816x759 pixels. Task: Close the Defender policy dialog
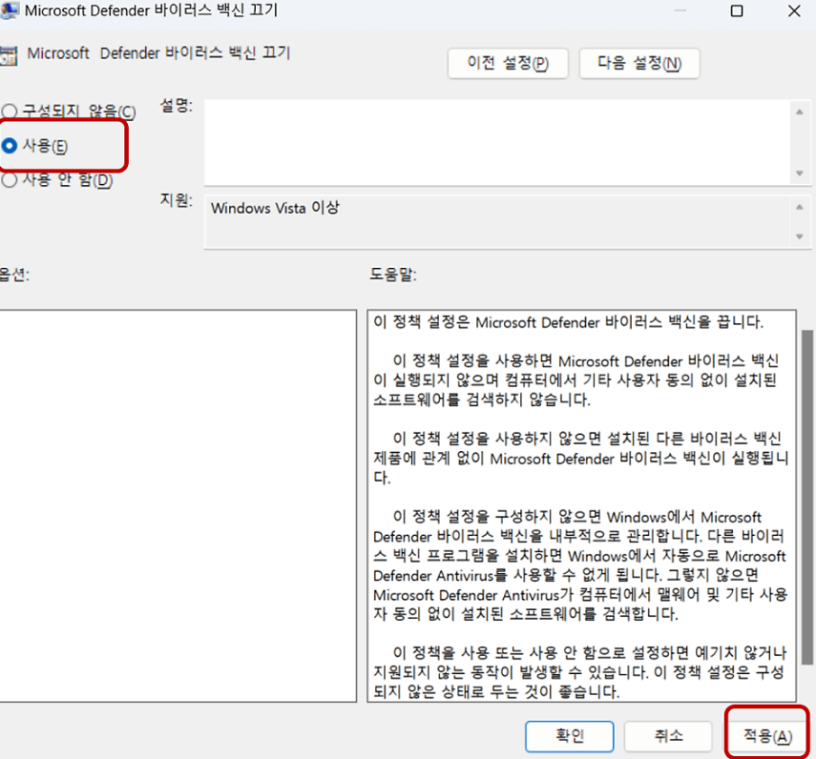click(x=794, y=10)
